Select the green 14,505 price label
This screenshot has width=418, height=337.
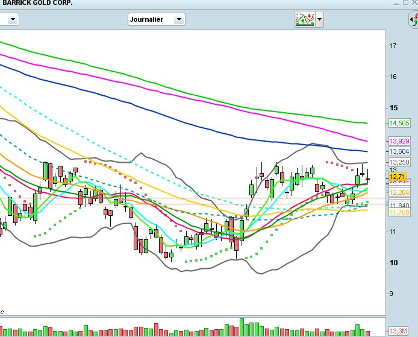(x=399, y=123)
